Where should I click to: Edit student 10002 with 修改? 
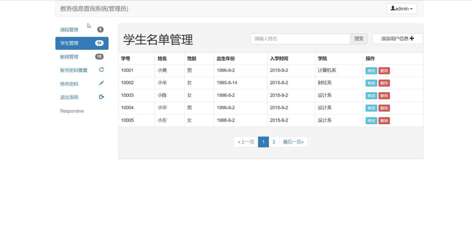point(371,83)
